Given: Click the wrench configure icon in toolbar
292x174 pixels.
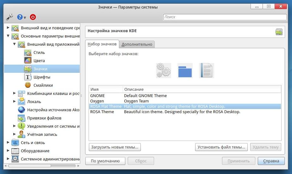Looking at the screenshot, I should coord(9,17).
